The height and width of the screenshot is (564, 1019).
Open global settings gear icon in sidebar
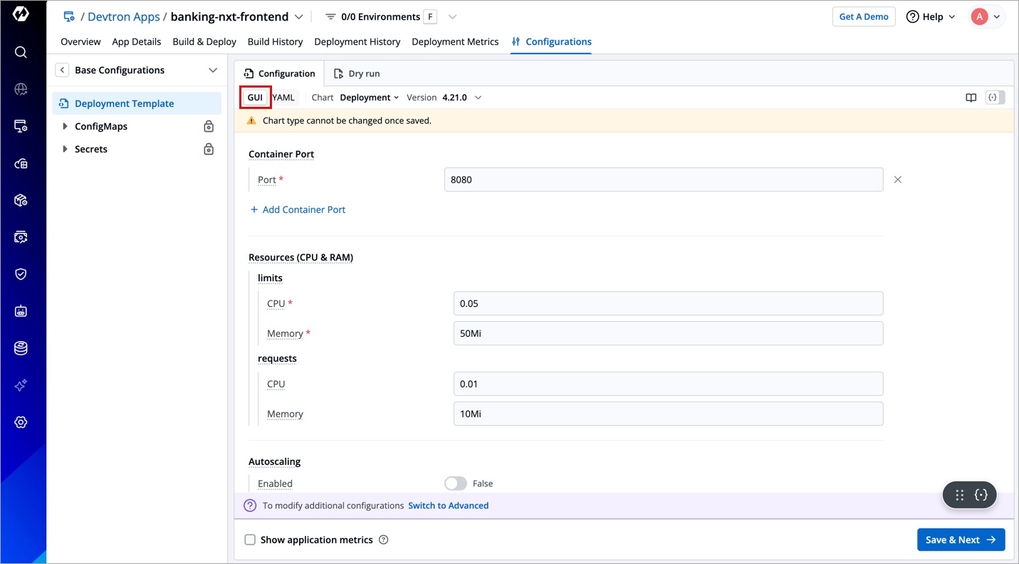[21, 422]
